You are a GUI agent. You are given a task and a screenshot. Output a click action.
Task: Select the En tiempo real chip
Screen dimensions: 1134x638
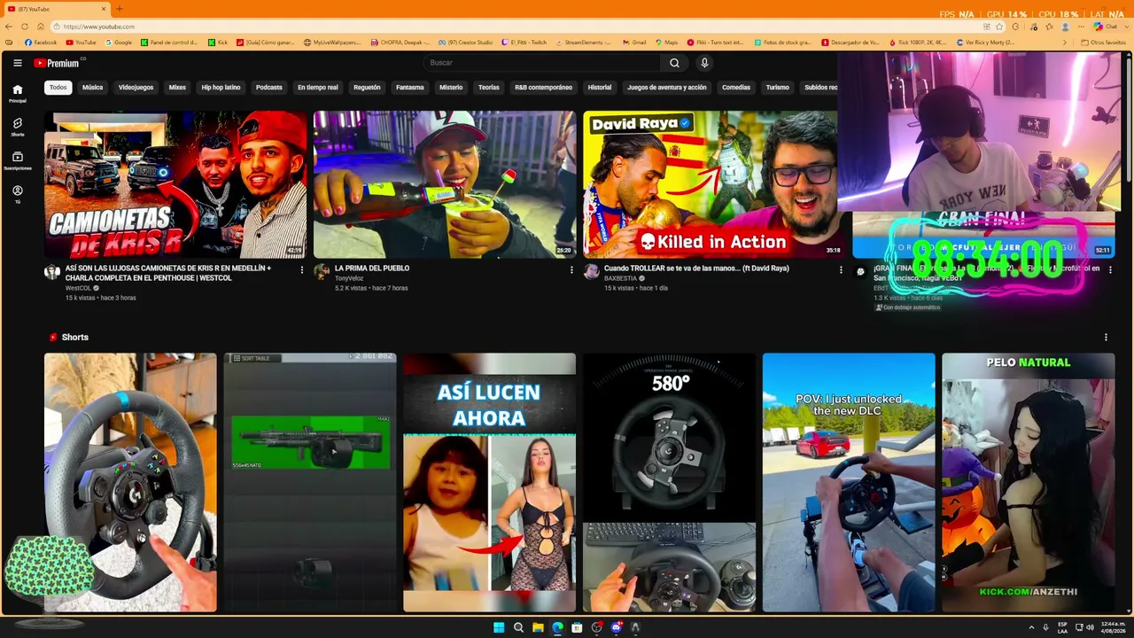318,88
